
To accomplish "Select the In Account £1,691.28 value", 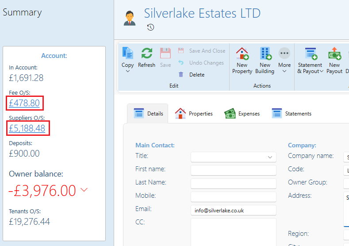I will coord(26,78).
